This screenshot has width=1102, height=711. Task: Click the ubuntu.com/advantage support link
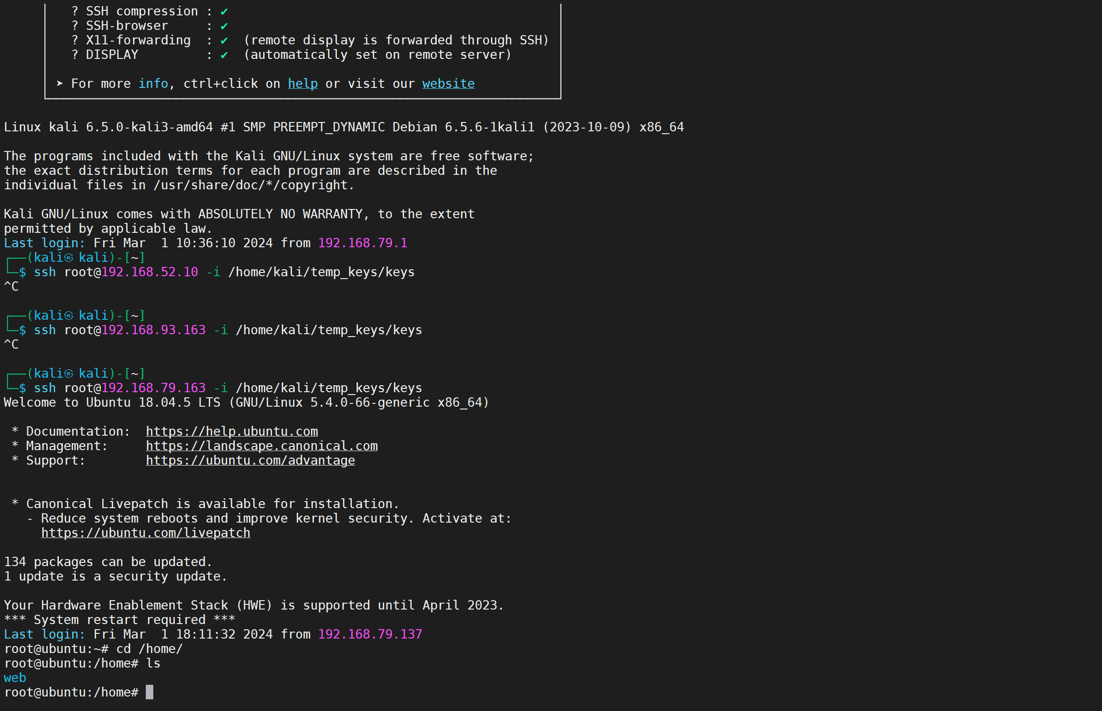tap(250, 460)
